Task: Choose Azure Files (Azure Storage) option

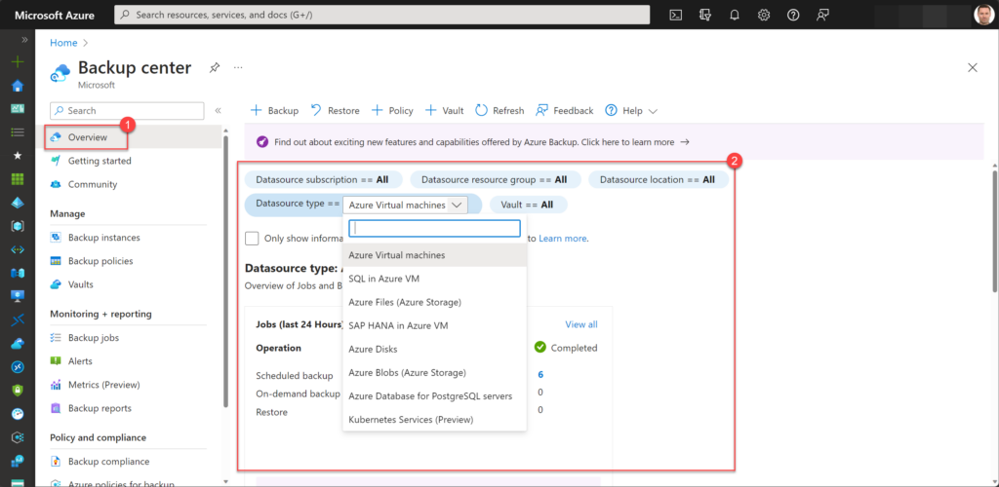Action: pos(434,302)
